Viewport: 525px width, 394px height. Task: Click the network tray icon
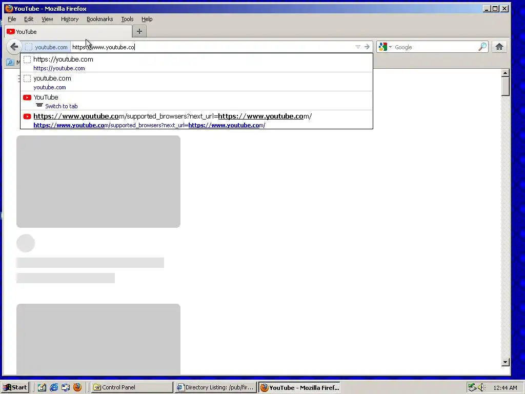472,387
